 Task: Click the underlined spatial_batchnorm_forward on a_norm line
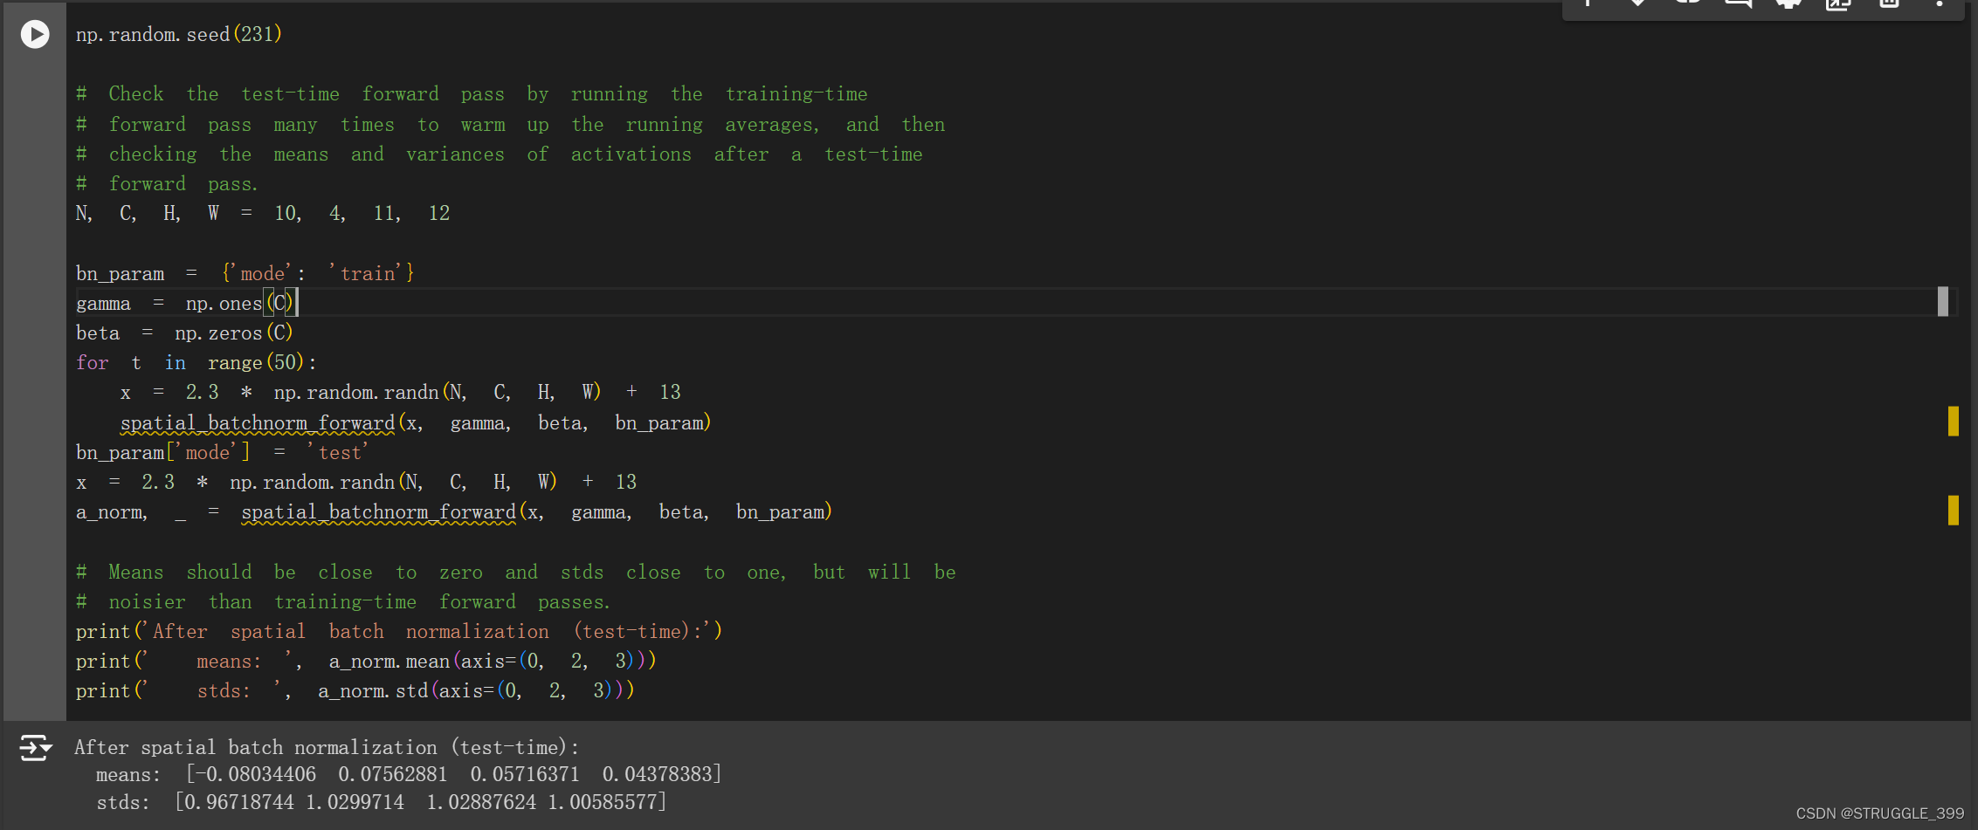[x=379, y=512]
